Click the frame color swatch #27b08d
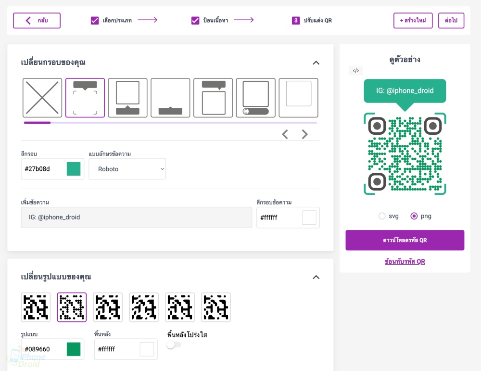Image resolution: width=481 pixels, height=371 pixels. (x=74, y=169)
